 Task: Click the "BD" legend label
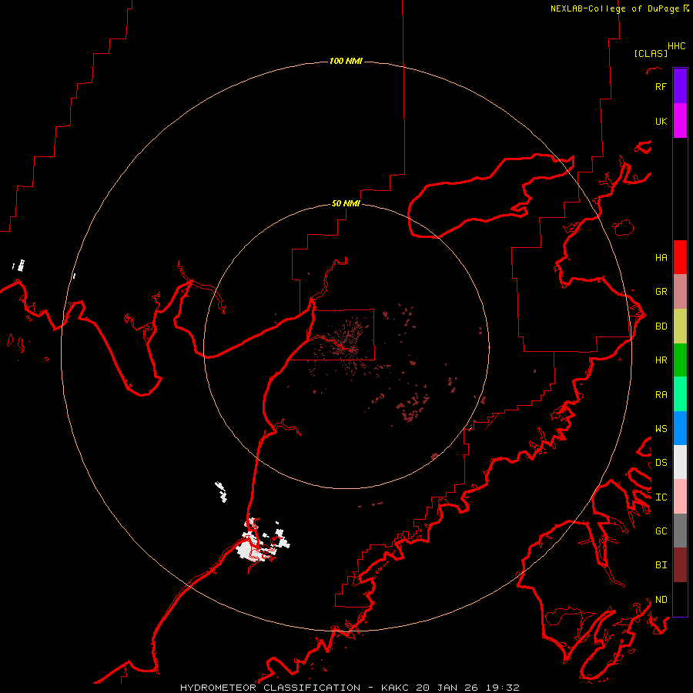click(661, 326)
